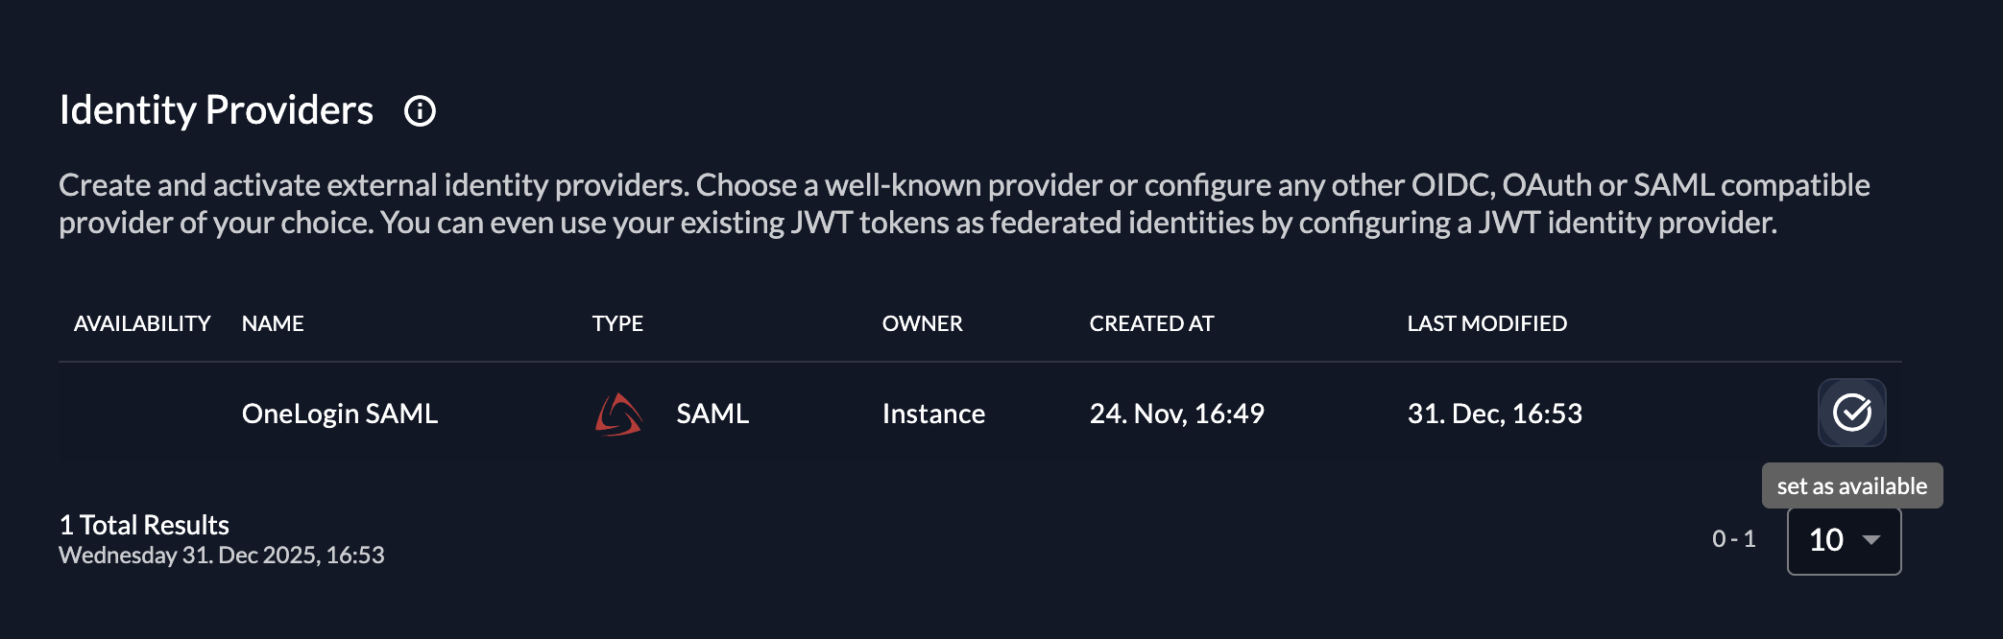Viewport: 2003px width, 639px height.
Task: Open the page size selector to change from 10
Action: pyautogui.click(x=1844, y=539)
